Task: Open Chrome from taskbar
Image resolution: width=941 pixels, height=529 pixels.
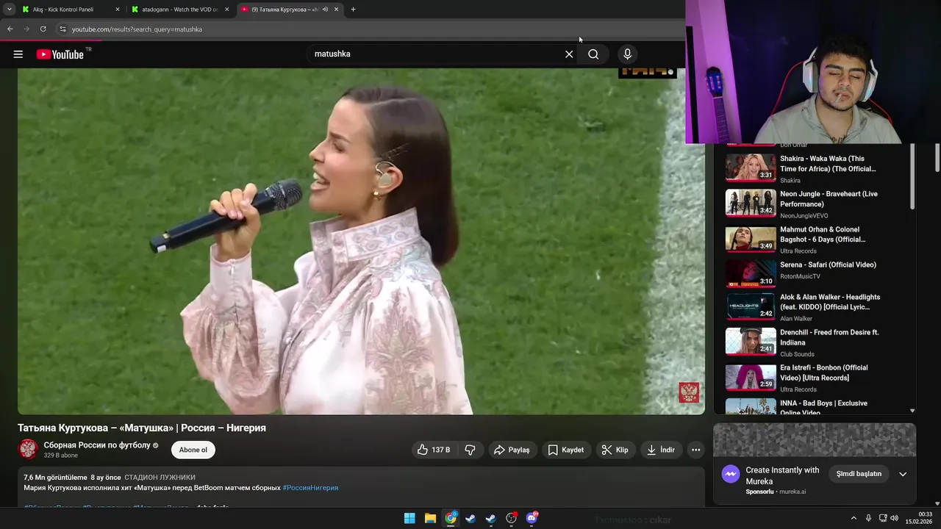Action: tap(451, 519)
